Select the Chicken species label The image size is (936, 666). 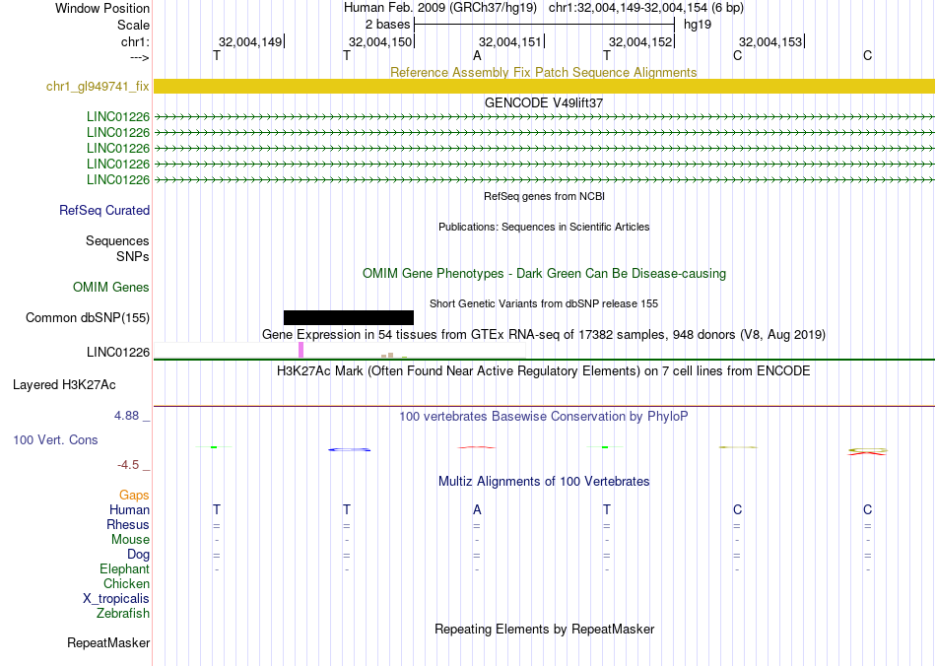(x=126, y=583)
